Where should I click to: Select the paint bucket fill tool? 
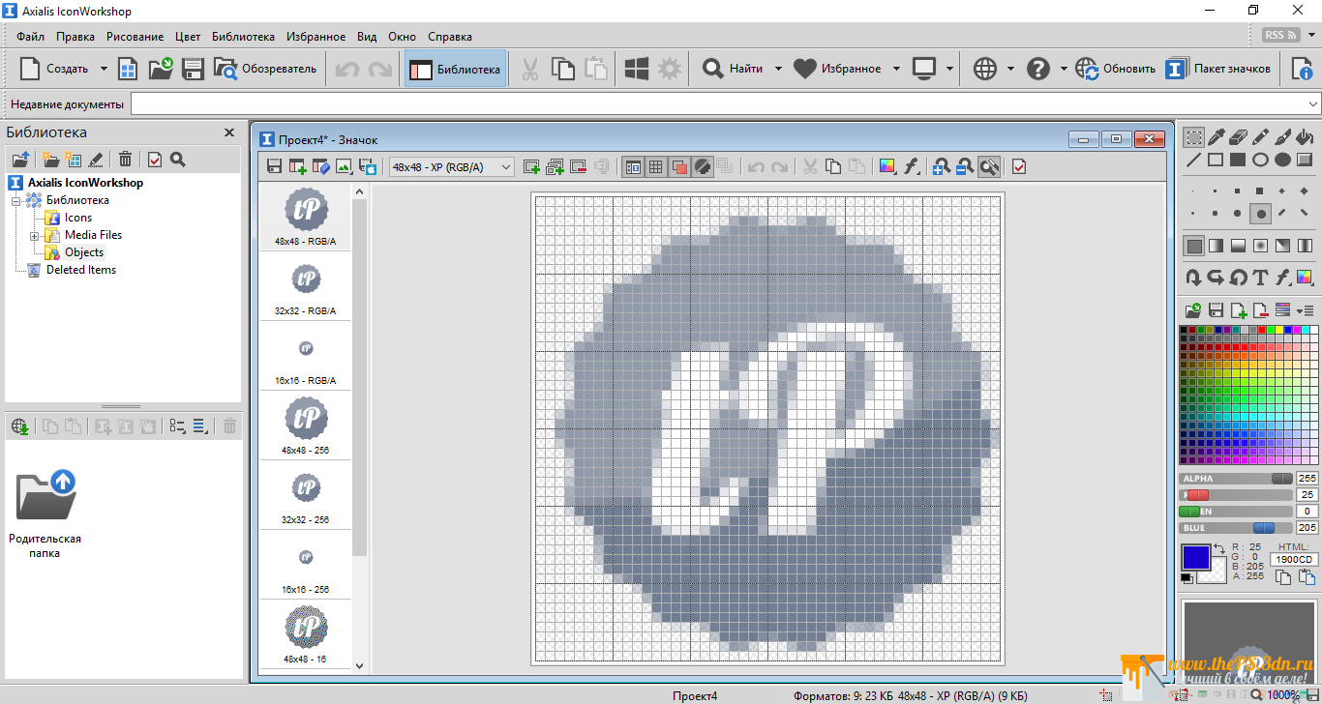click(x=1306, y=136)
